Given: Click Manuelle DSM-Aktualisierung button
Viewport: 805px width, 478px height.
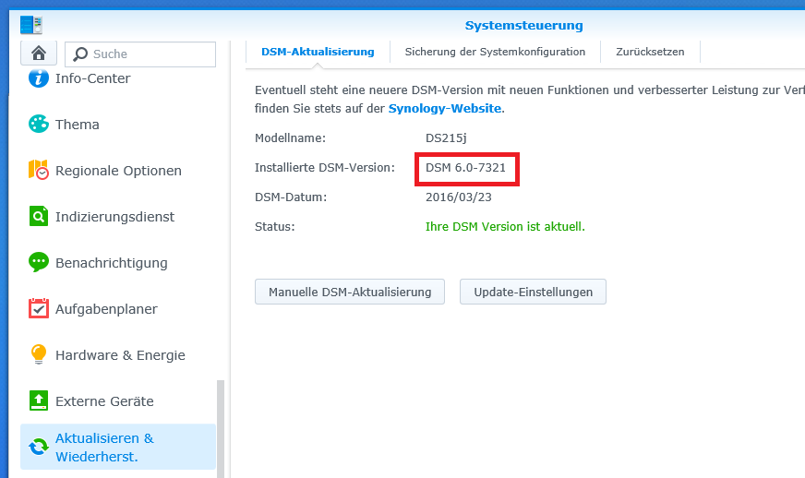Looking at the screenshot, I should point(350,292).
